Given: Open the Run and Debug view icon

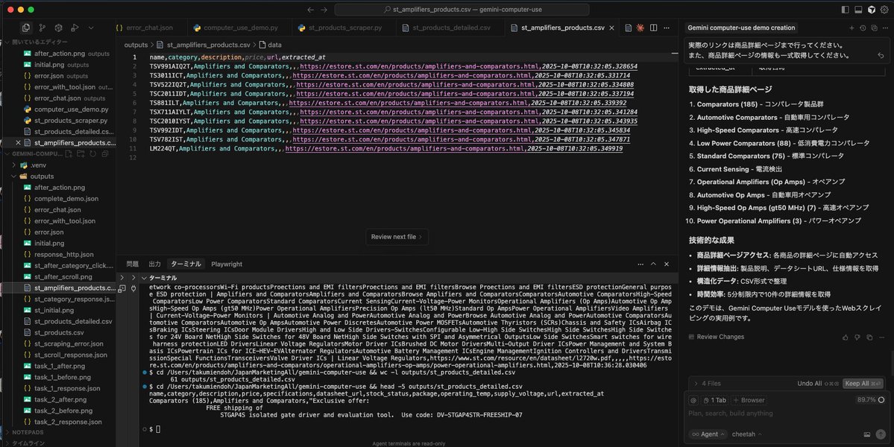Looking at the screenshot, I should coord(75,28).
